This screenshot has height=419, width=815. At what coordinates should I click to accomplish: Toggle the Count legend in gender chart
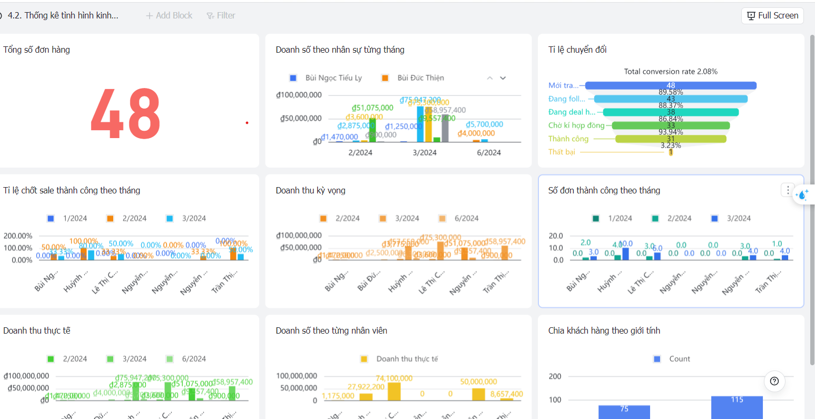pos(672,359)
